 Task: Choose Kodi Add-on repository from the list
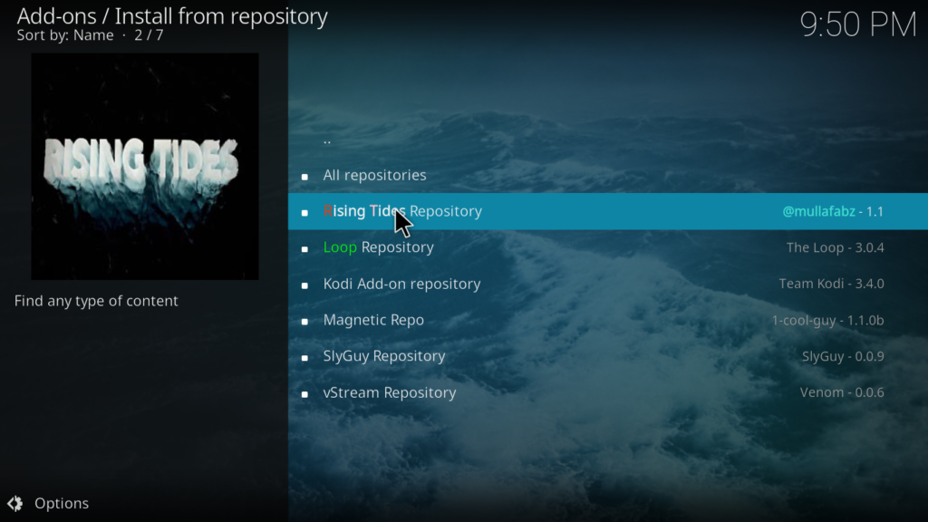401,284
